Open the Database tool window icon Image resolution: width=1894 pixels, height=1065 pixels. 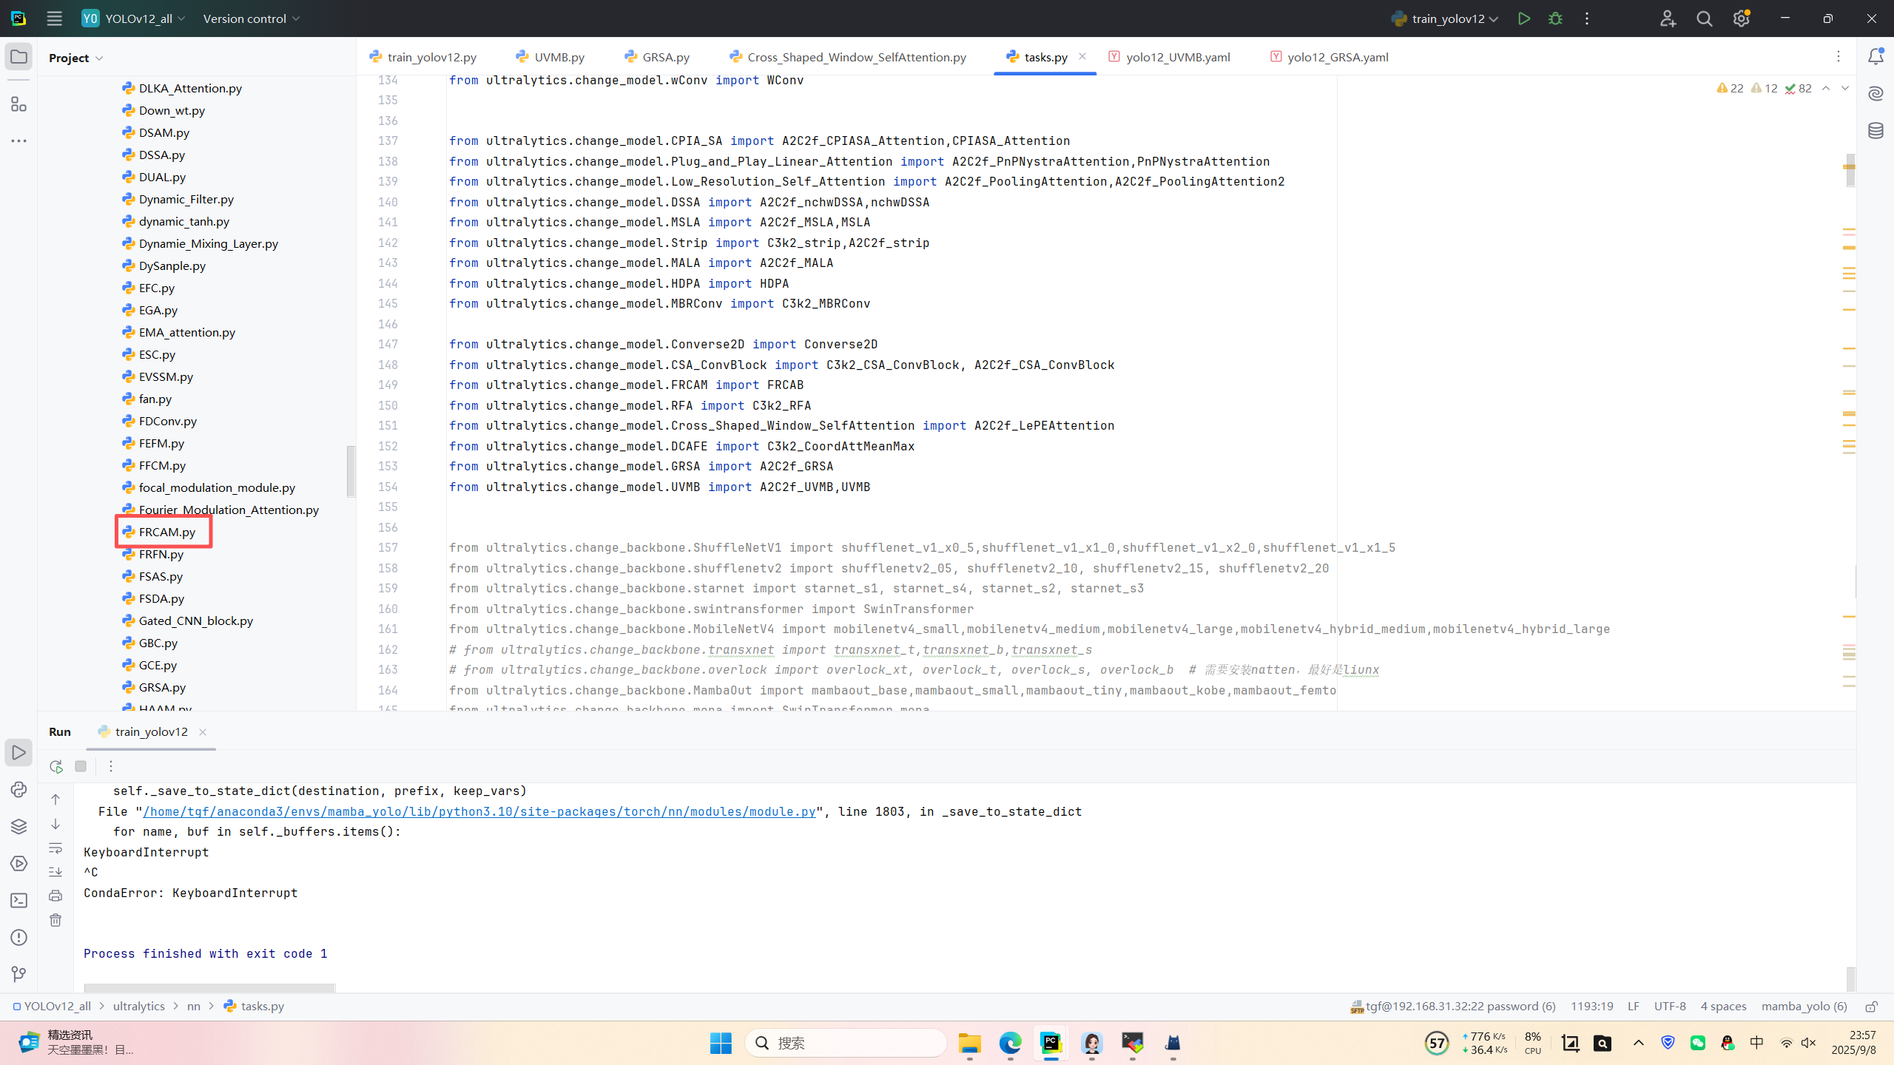[1876, 131]
